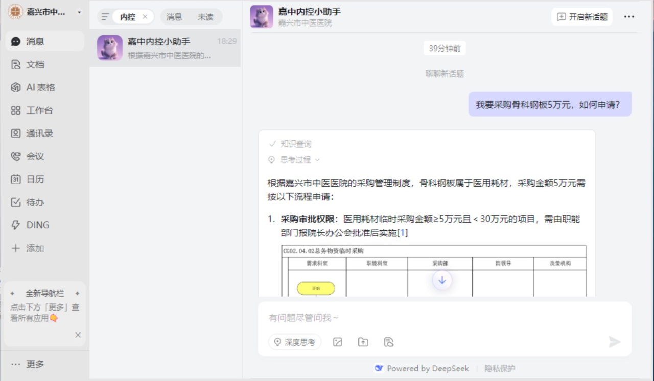The width and height of the screenshot is (654, 381).
Task: Remove the 内控 filter tag
Action: point(145,17)
